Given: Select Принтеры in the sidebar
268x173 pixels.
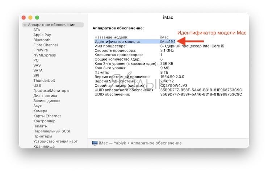Looking at the screenshot, I should pyautogui.click(x=43, y=136).
